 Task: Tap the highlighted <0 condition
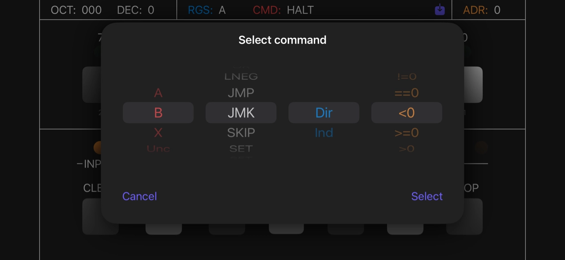[x=407, y=113]
